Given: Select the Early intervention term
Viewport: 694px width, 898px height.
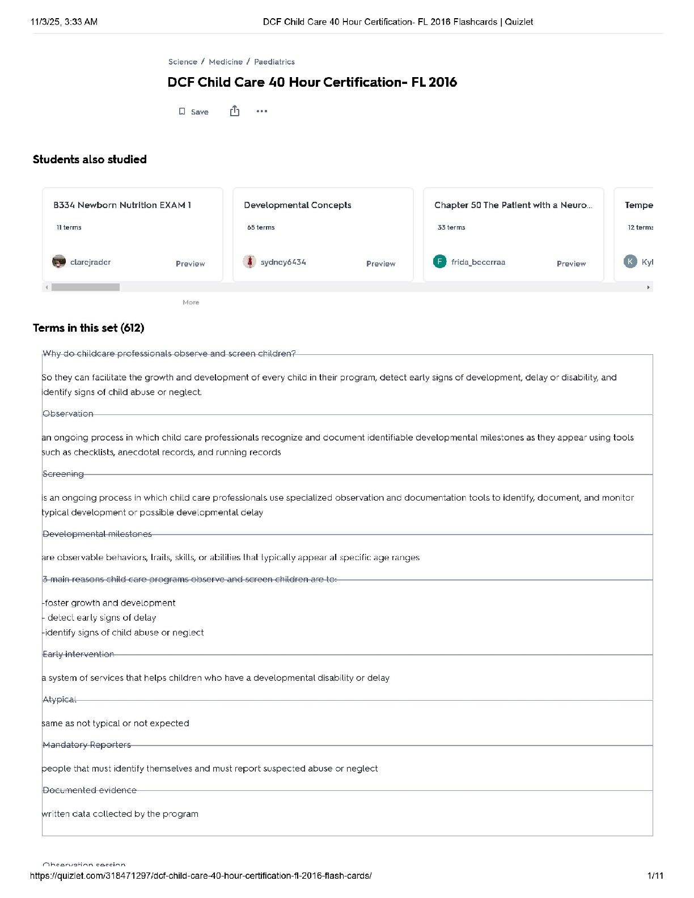Looking at the screenshot, I should click(78, 654).
